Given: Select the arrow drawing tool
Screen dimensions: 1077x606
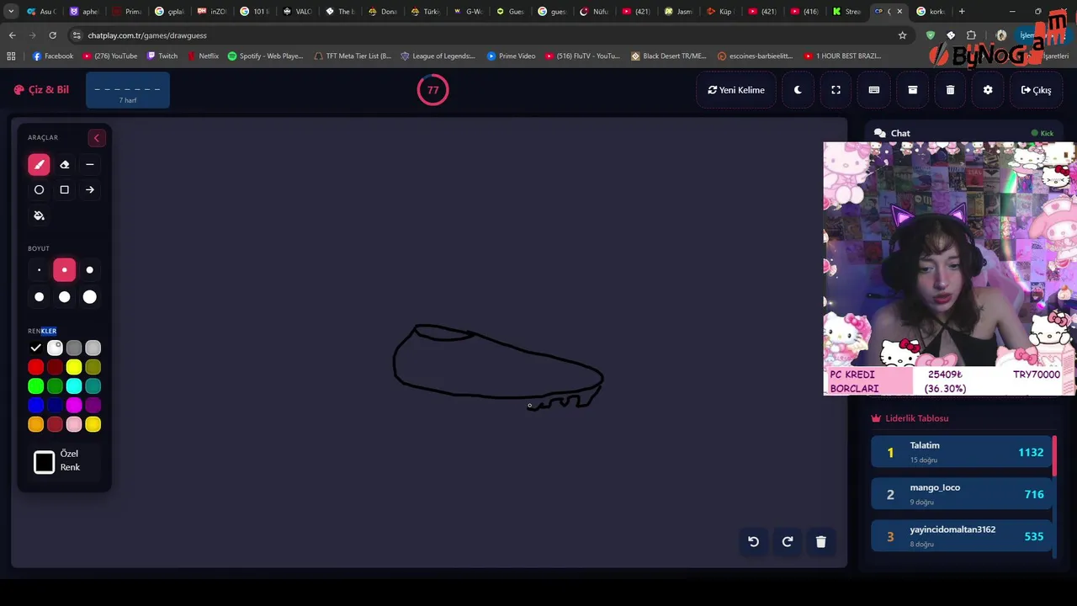Looking at the screenshot, I should coord(90,190).
